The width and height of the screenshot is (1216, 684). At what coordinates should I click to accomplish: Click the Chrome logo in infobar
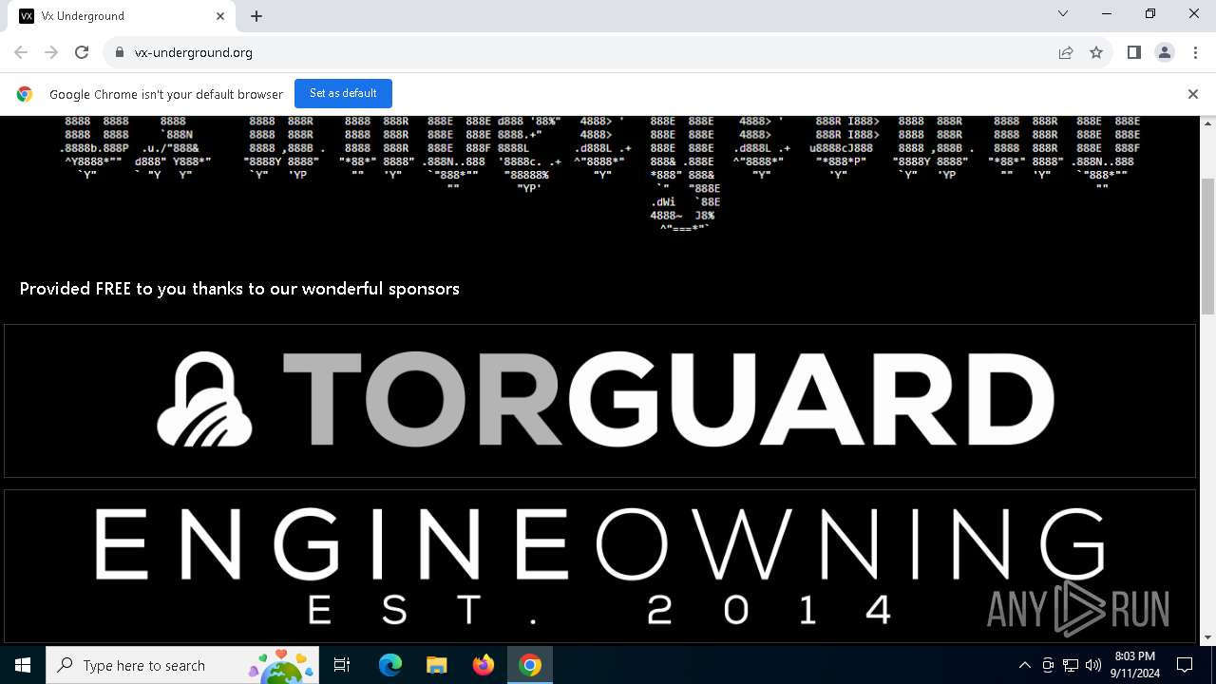25,94
